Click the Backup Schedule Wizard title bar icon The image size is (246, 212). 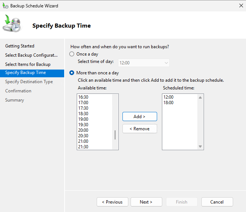(6, 6)
